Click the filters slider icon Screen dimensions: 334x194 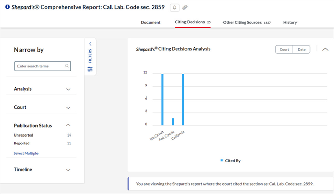click(90, 69)
